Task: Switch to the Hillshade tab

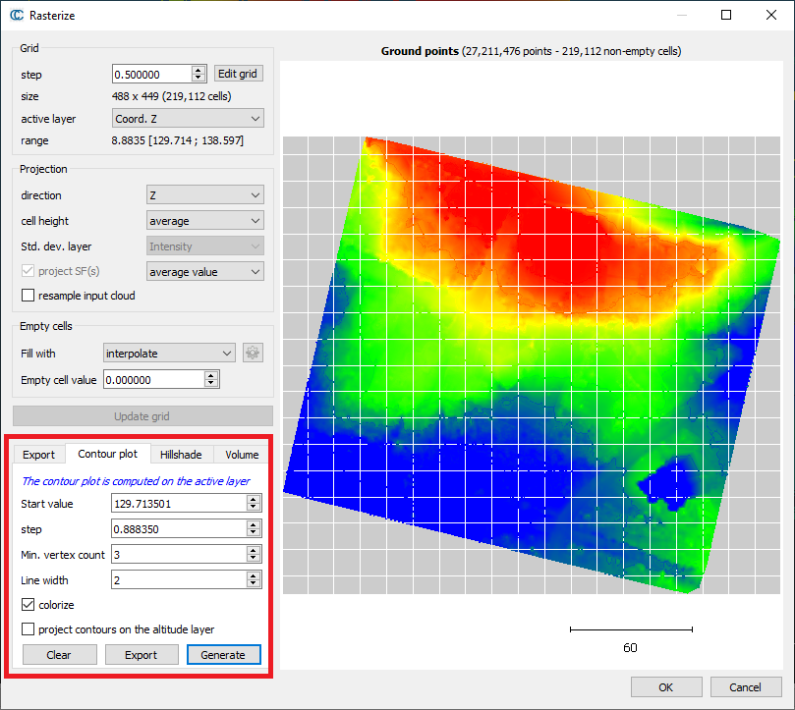Action: tap(181, 454)
